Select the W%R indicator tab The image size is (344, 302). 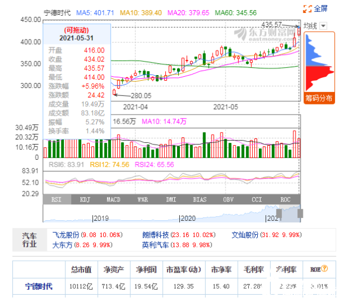[x=143, y=199]
